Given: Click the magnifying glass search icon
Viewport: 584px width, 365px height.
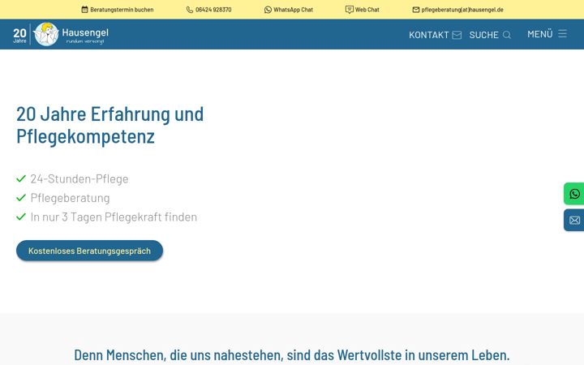Looking at the screenshot, I should point(506,35).
